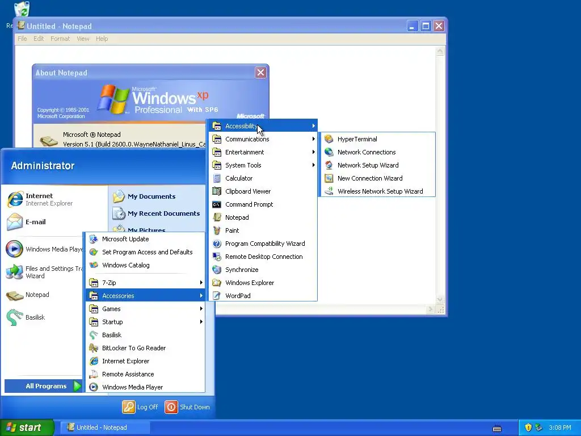
Task: Expand the 7-Zip submenu arrow
Action: (201, 283)
